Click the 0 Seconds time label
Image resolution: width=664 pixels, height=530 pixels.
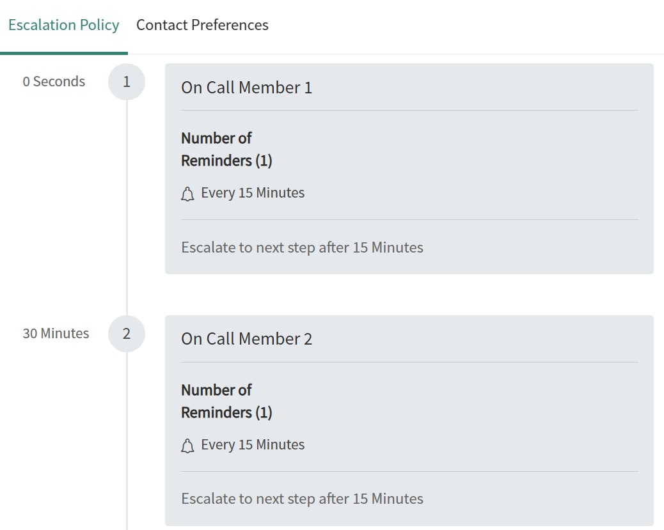pyautogui.click(x=54, y=82)
